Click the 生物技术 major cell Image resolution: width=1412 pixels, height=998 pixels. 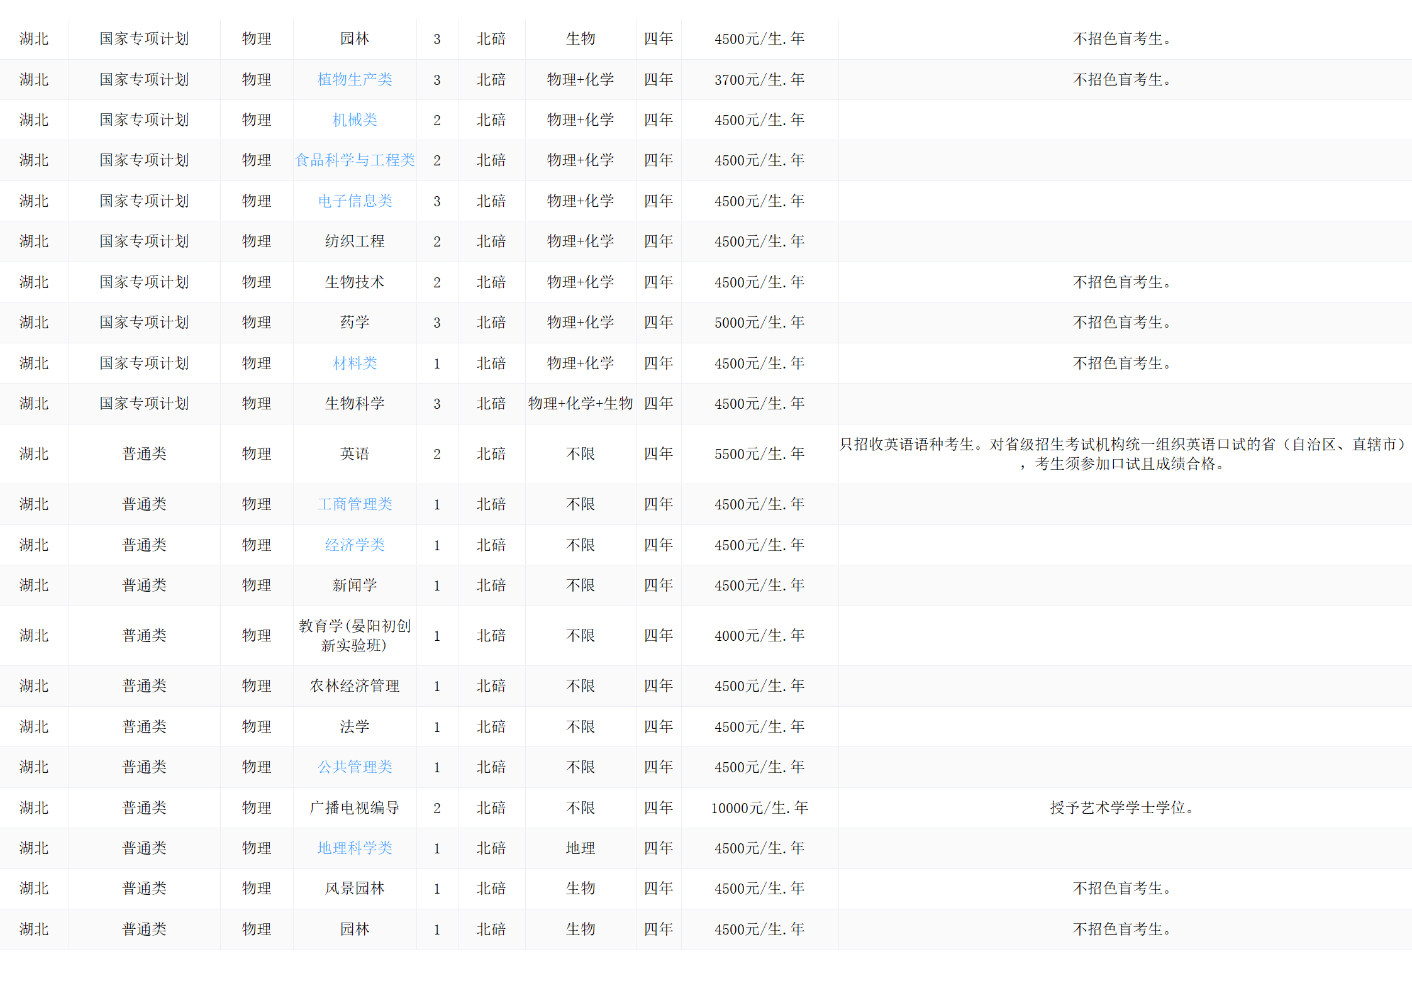pyautogui.click(x=355, y=282)
